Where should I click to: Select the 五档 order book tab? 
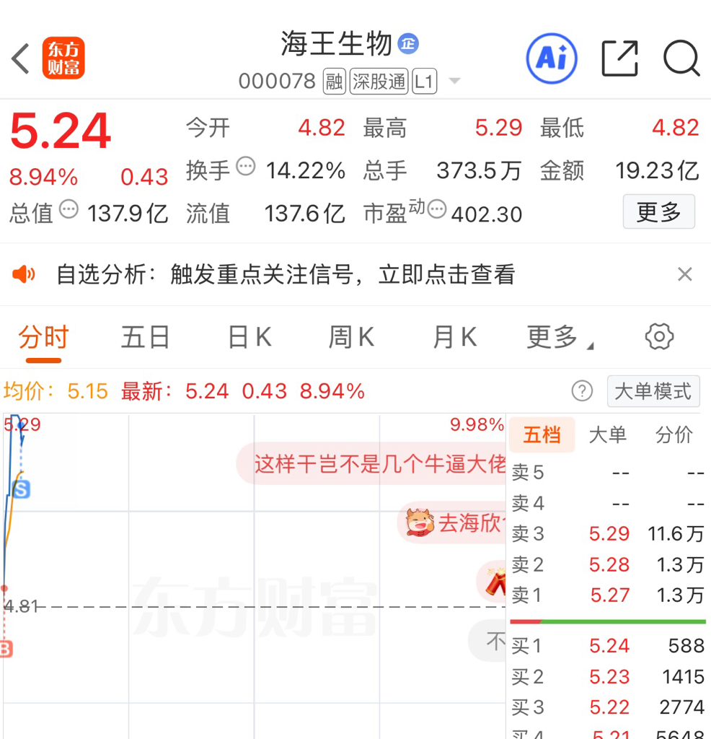(x=542, y=434)
